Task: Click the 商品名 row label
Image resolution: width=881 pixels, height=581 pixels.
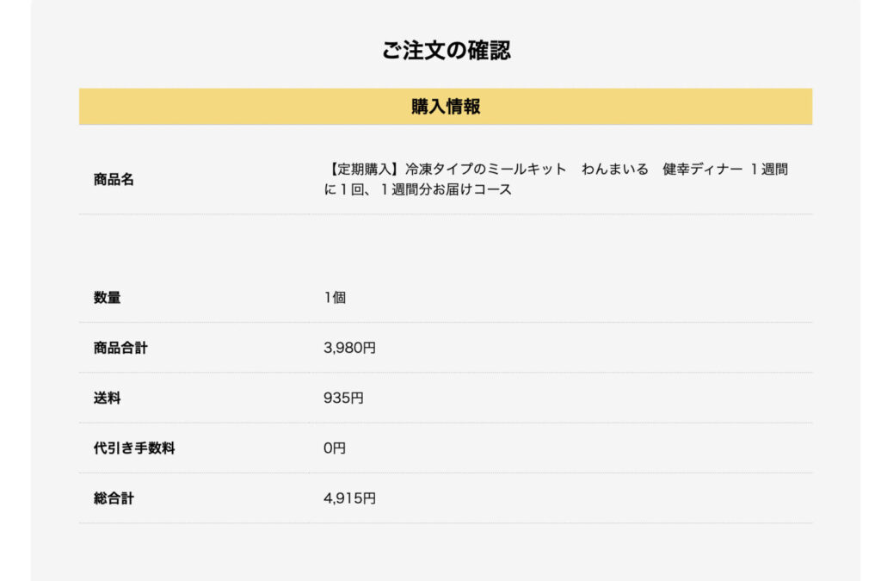Action: [x=114, y=179]
